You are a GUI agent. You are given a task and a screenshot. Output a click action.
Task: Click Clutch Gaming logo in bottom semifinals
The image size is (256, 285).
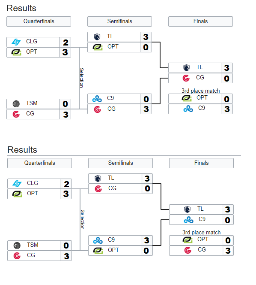pyautogui.click(x=98, y=189)
